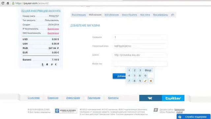211x119 pixels.
Task: Click the Verified & Secured badge
Action: tap(66, 111)
